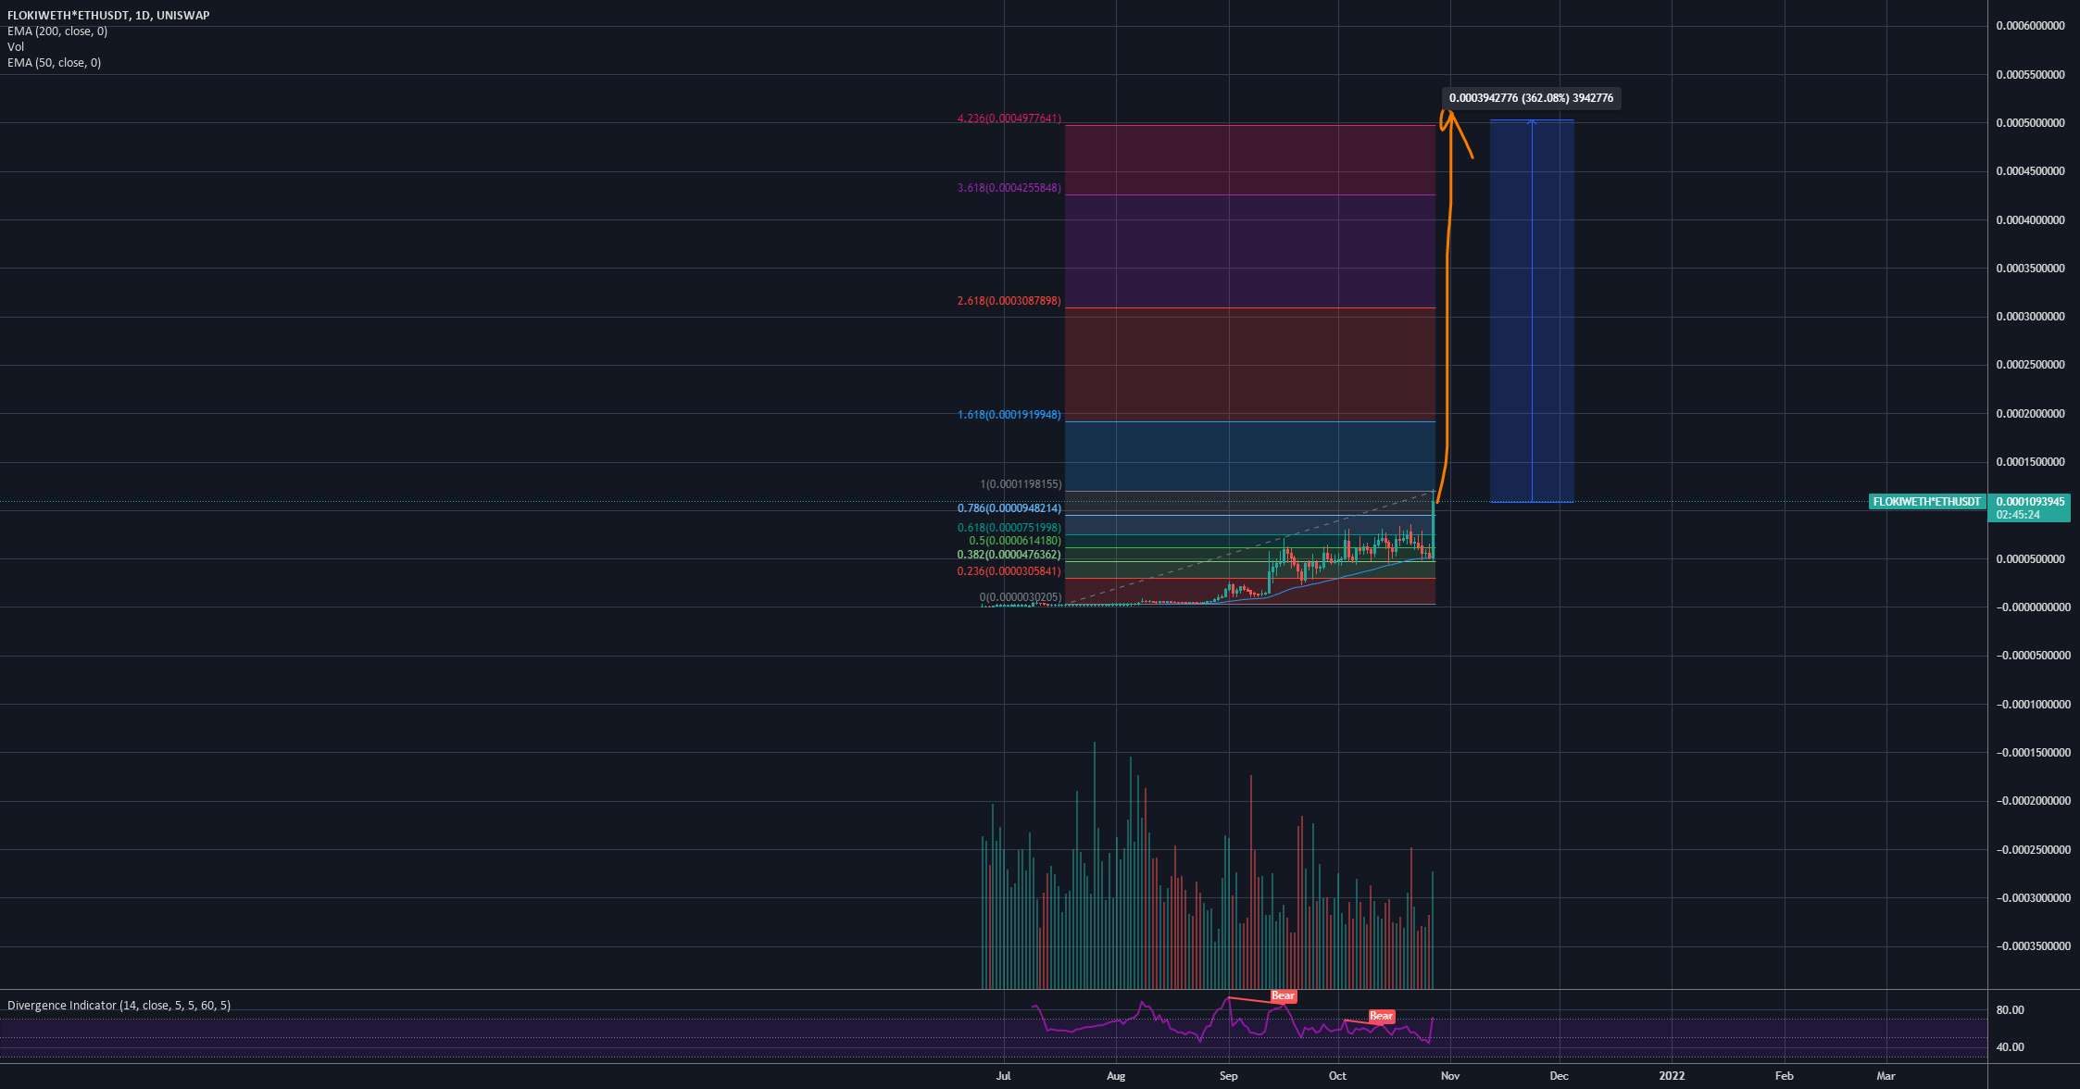Select the EMA (200, close, 0) indicator label

57,31
